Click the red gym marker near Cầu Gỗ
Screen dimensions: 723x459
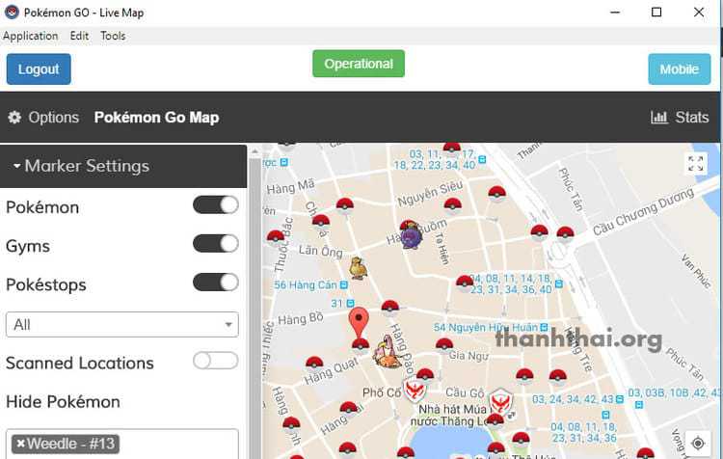498,398
